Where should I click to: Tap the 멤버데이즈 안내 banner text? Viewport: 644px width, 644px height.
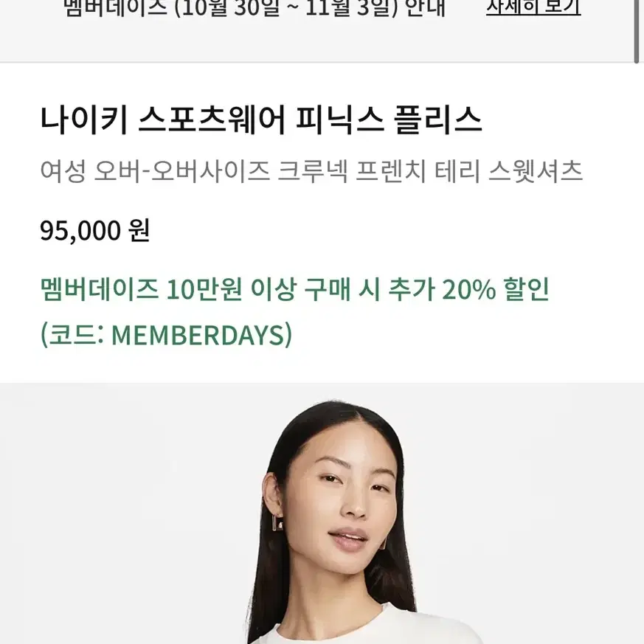tap(255, 8)
